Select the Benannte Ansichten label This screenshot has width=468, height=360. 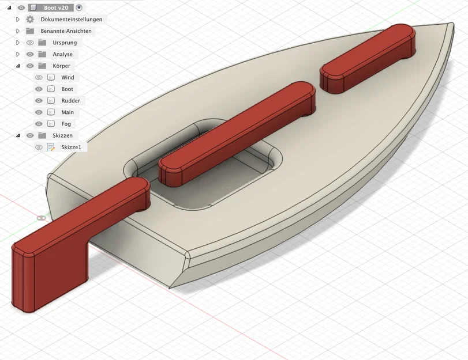tap(66, 31)
